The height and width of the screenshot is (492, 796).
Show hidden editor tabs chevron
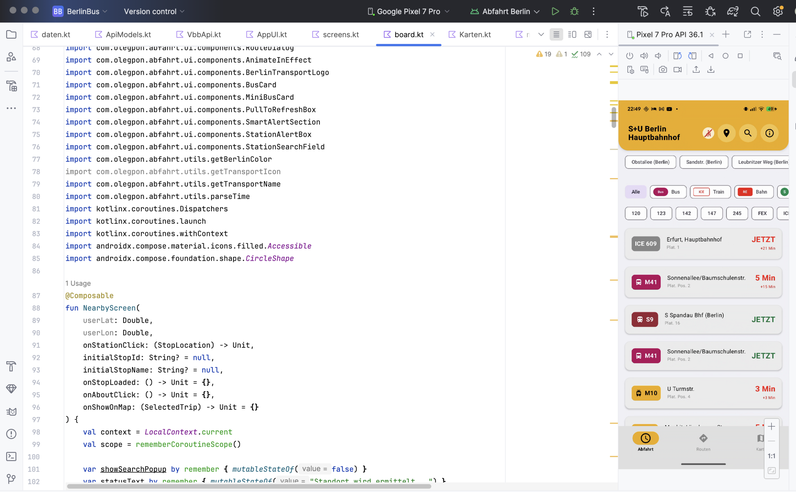[x=541, y=34]
